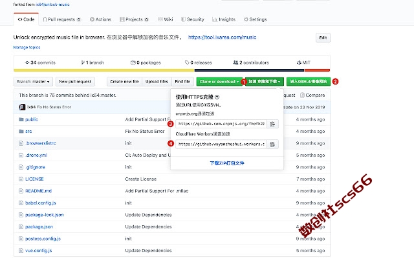This screenshot has height=258, width=414.
Task: Open the MIT license link
Action: (303, 63)
